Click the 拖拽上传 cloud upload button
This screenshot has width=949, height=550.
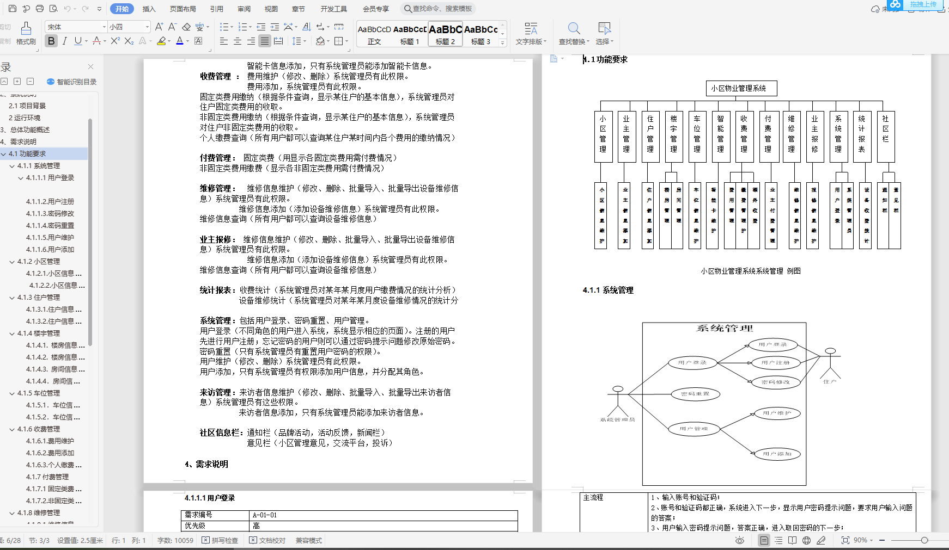point(916,5)
